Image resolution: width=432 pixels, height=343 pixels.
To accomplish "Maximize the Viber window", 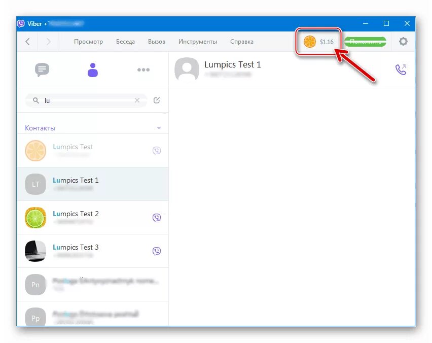I will [386, 24].
